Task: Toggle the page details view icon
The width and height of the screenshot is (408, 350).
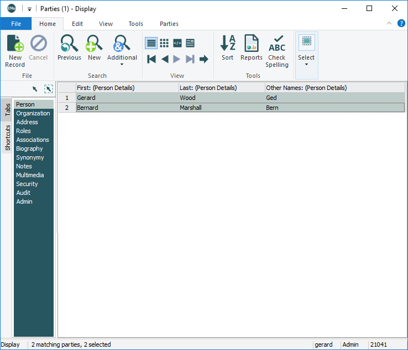Action: [x=190, y=43]
